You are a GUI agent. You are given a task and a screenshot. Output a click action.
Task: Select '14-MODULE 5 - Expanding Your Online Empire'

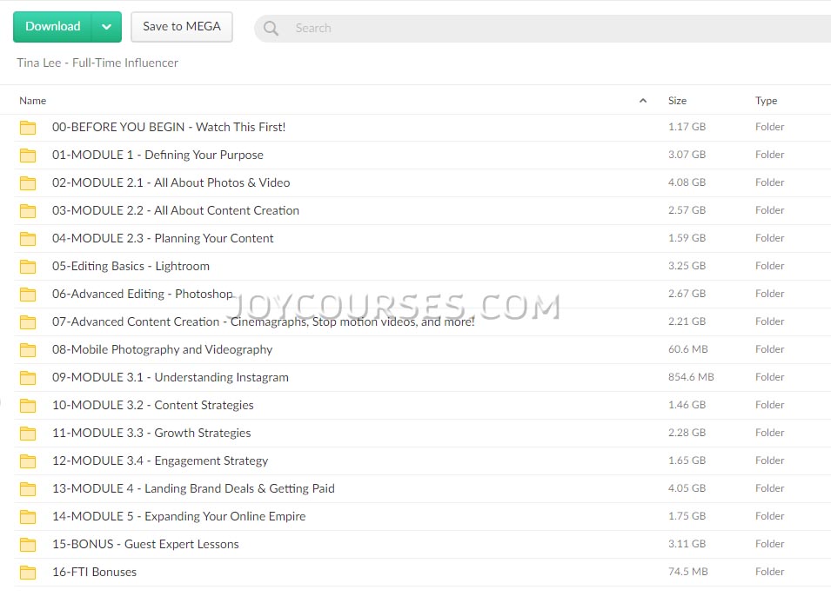point(178,516)
